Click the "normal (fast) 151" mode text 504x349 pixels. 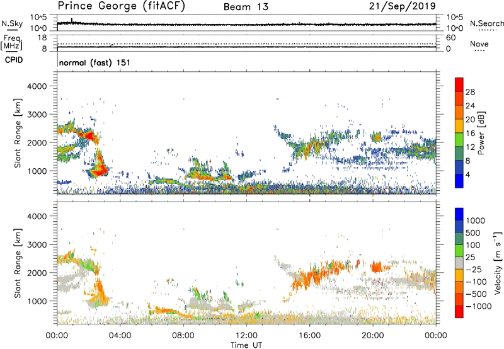point(94,62)
